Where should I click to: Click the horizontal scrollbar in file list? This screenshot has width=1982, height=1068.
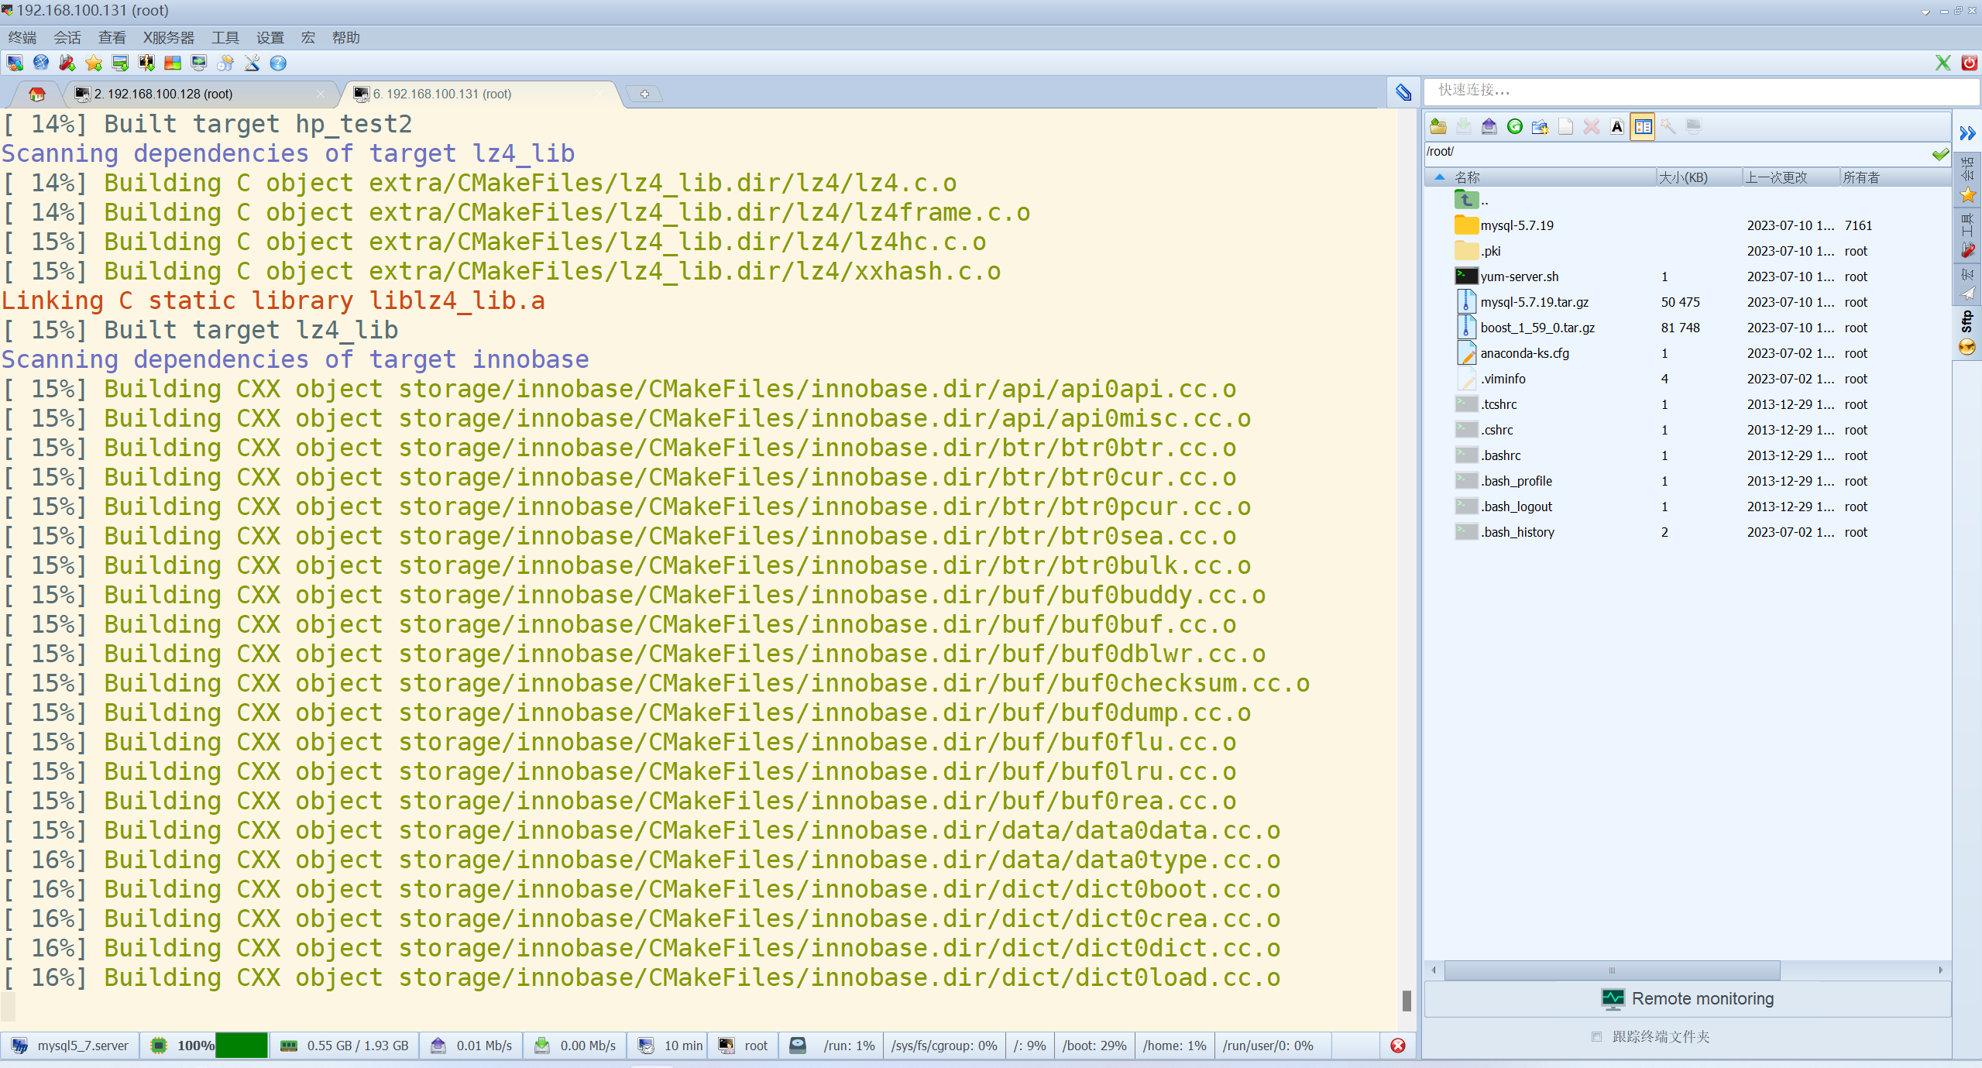1611,970
